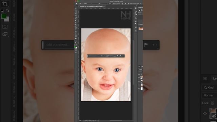The image size is (217, 122).
Task: Toggle large Quick Mask icon in enlarged background
Action: [x=5, y=26]
